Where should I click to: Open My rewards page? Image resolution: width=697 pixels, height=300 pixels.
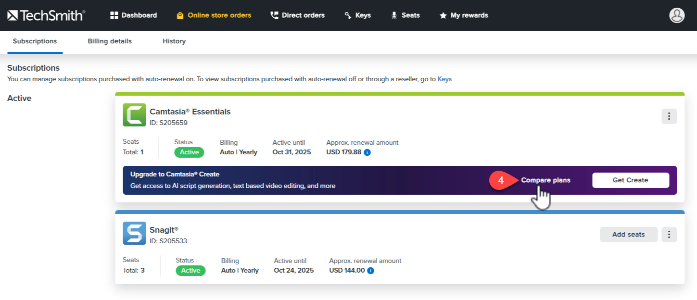464,15
